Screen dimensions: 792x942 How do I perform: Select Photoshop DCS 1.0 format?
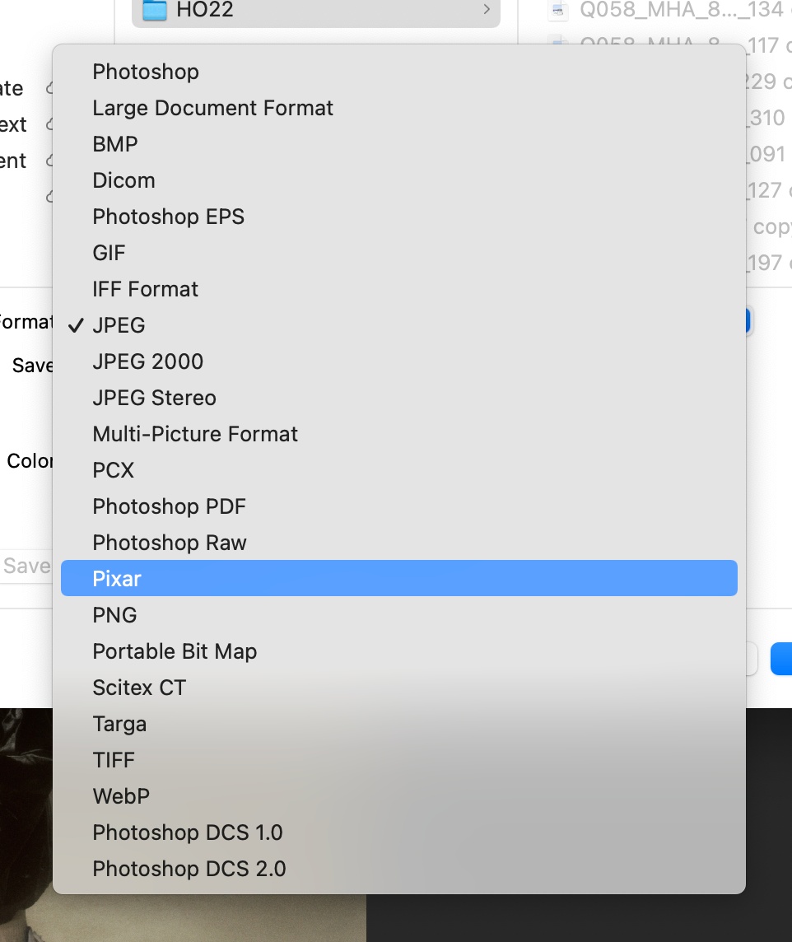point(398,832)
